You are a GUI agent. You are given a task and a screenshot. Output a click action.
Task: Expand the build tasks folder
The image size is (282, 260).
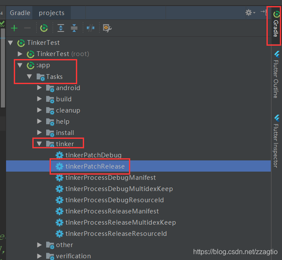[x=39, y=99]
